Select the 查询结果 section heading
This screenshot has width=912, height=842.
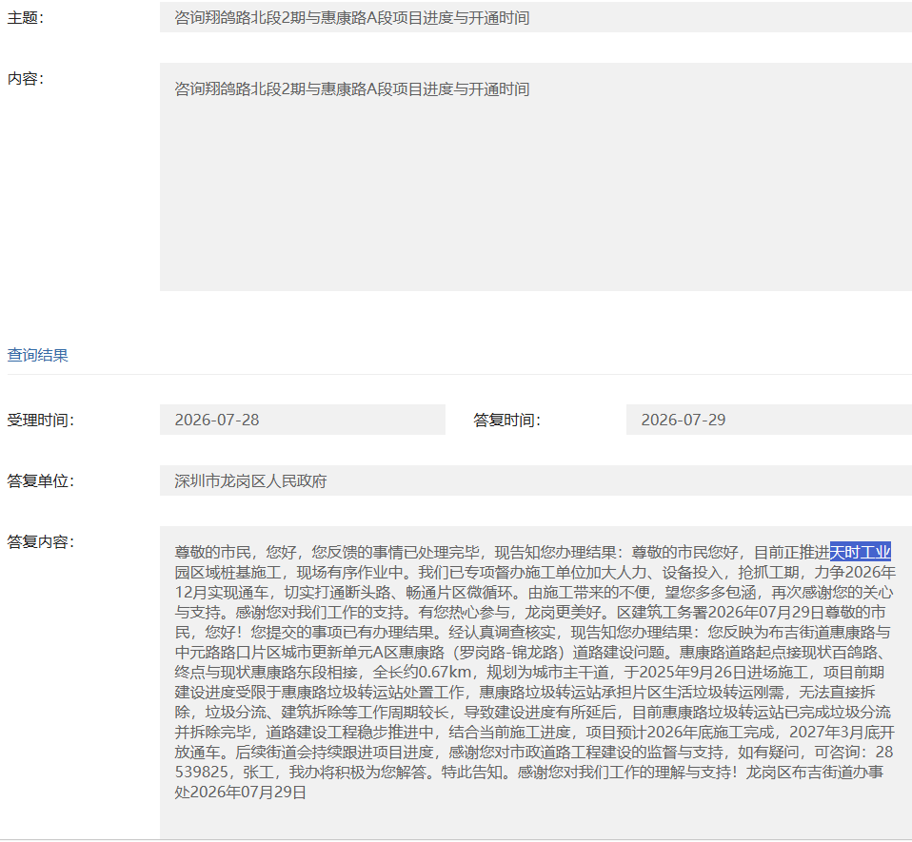pyautogui.click(x=37, y=355)
